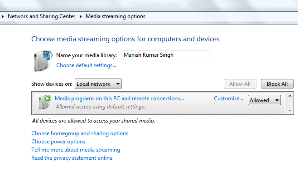
Task: Click the media library name field
Action: [x=165, y=55]
